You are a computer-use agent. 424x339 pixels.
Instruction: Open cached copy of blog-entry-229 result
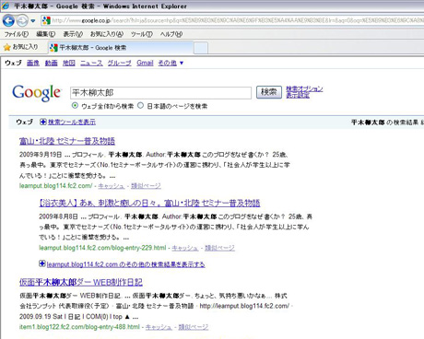[185, 248]
